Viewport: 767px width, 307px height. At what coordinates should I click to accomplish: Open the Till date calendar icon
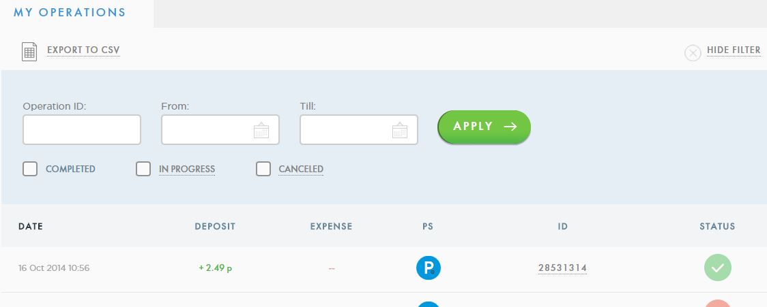400,131
